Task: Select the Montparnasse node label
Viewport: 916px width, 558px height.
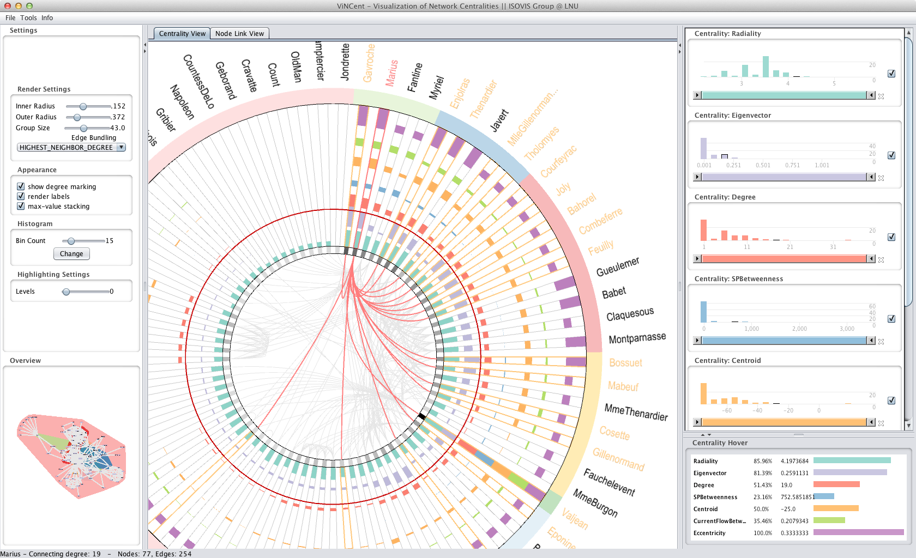Action: point(637,338)
